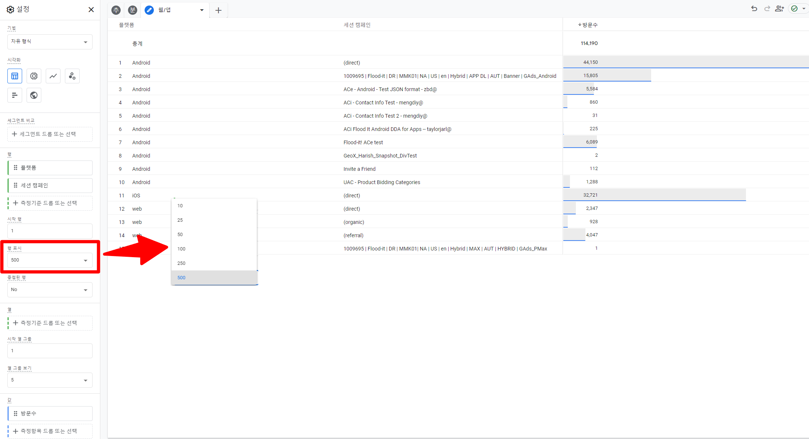Select the scatter plot visualization icon
809x439 pixels.
[x=72, y=76]
